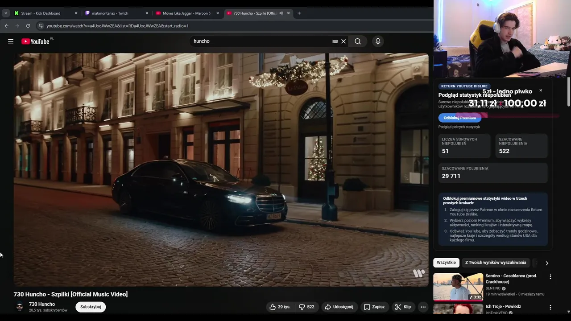Create a clip with the Klip button
Image resolution: width=571 pixels, height=321 pixels.
point(403,307)
